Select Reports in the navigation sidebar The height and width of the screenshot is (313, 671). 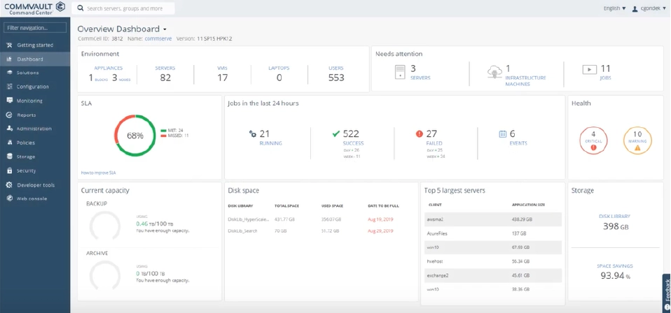(x=27, y=115)
